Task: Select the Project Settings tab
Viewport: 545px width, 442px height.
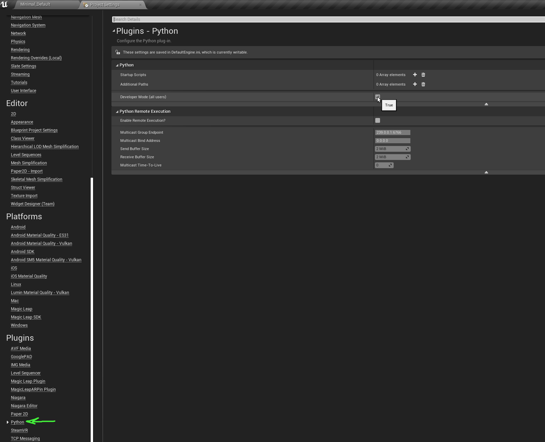Action: (105, 5)
